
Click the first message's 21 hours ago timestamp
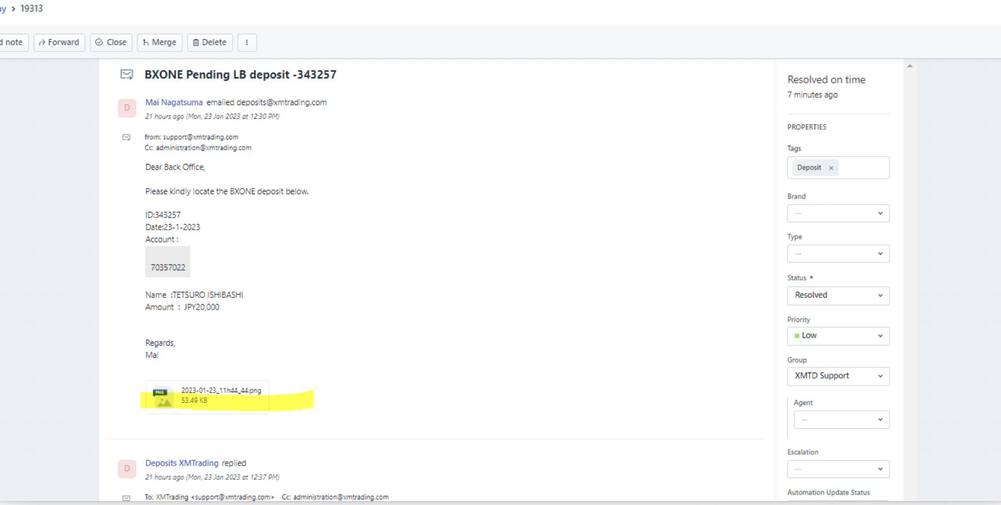click(x=212, y=117)
